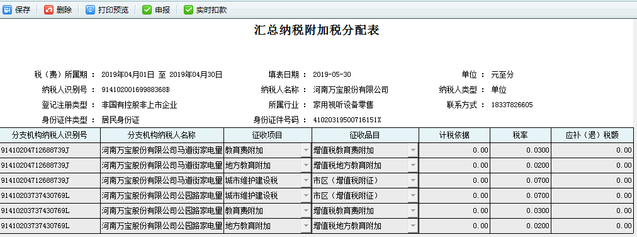
Task: Open 城市维护建设税 dropdown in 马道街 row
Action: 306,181
